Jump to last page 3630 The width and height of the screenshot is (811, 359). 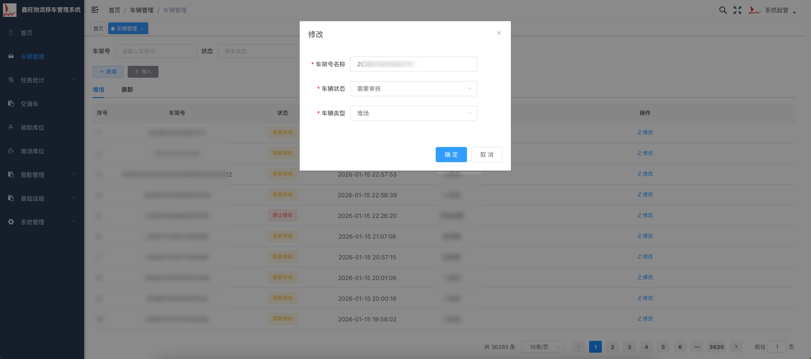[716, 347]
